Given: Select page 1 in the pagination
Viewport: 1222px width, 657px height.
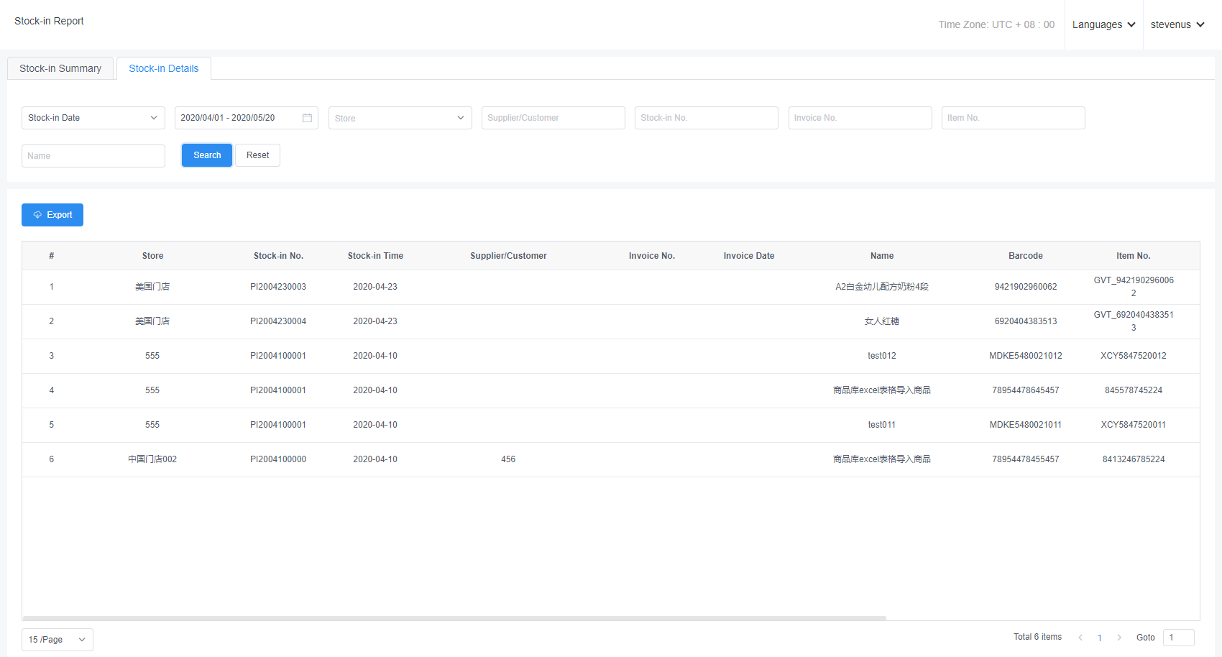Looking at the screenshot, I should 1100,638.
